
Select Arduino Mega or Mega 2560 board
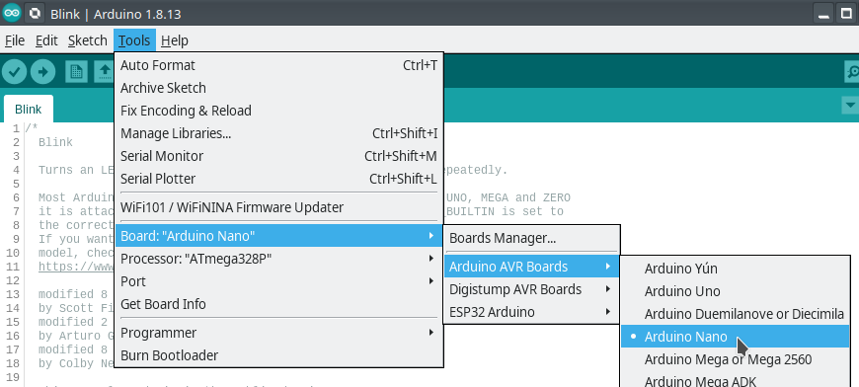(x=735, y=359)
